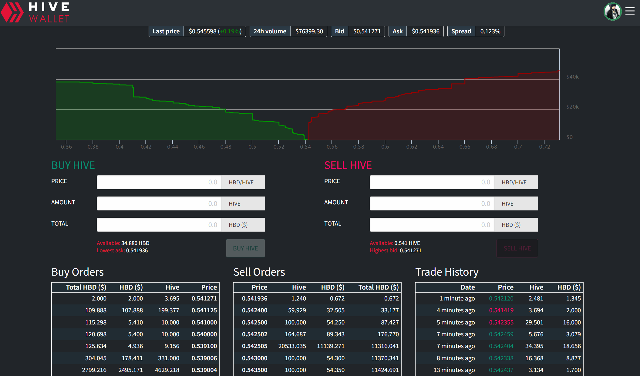640x376 pixels.
Task: Open the user profile avatar
Action: point(612,12)
